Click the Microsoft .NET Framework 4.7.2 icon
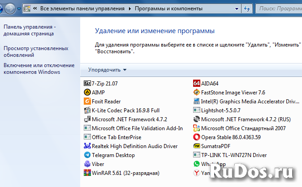The image size is (302, 187). pos(87,119)
